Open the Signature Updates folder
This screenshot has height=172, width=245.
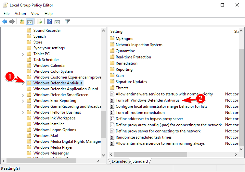point(131,82)
